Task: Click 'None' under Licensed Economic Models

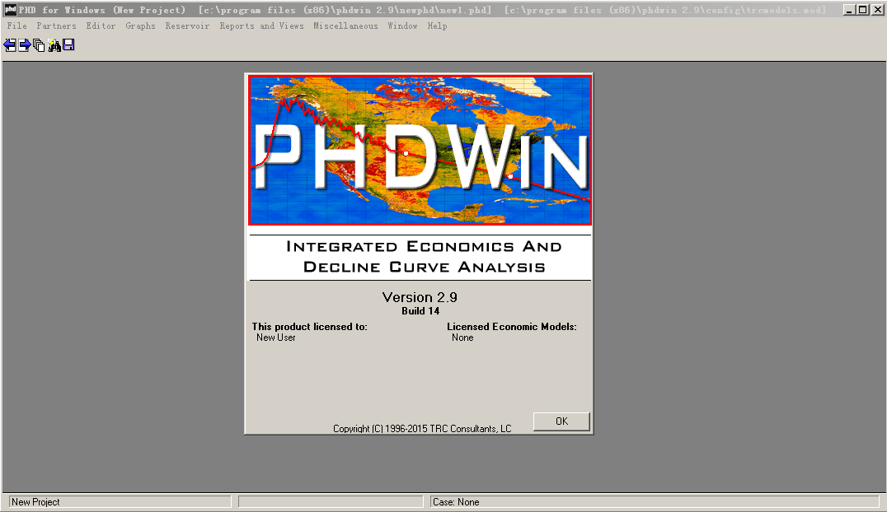Action: [x=462, y=337]
